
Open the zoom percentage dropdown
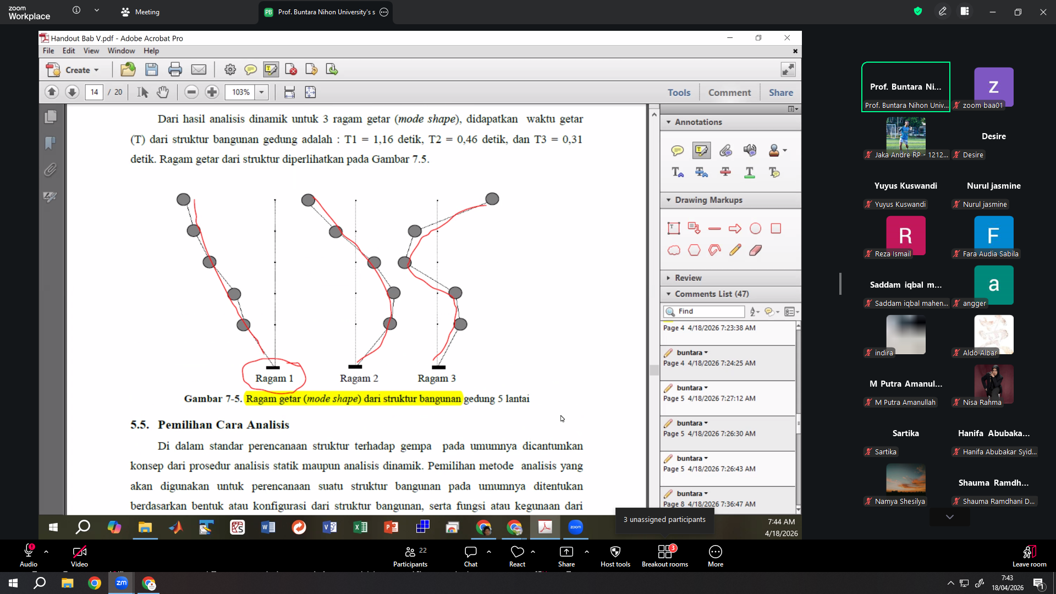(262, 92)
